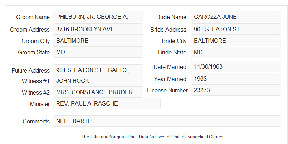Click the Bride Address input
This screenshot has width=288, height=144.
tap(236, 29)
